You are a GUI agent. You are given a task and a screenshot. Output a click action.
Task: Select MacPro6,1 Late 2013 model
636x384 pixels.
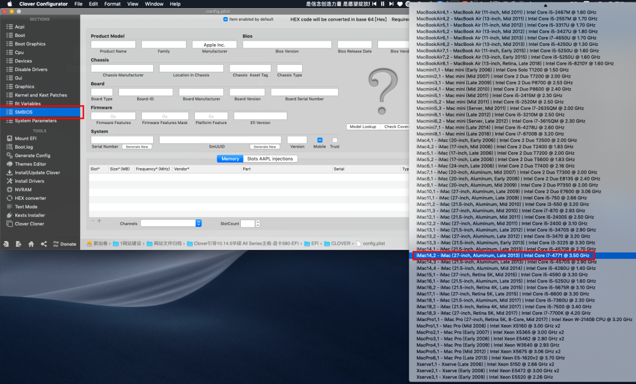[491, 358]
